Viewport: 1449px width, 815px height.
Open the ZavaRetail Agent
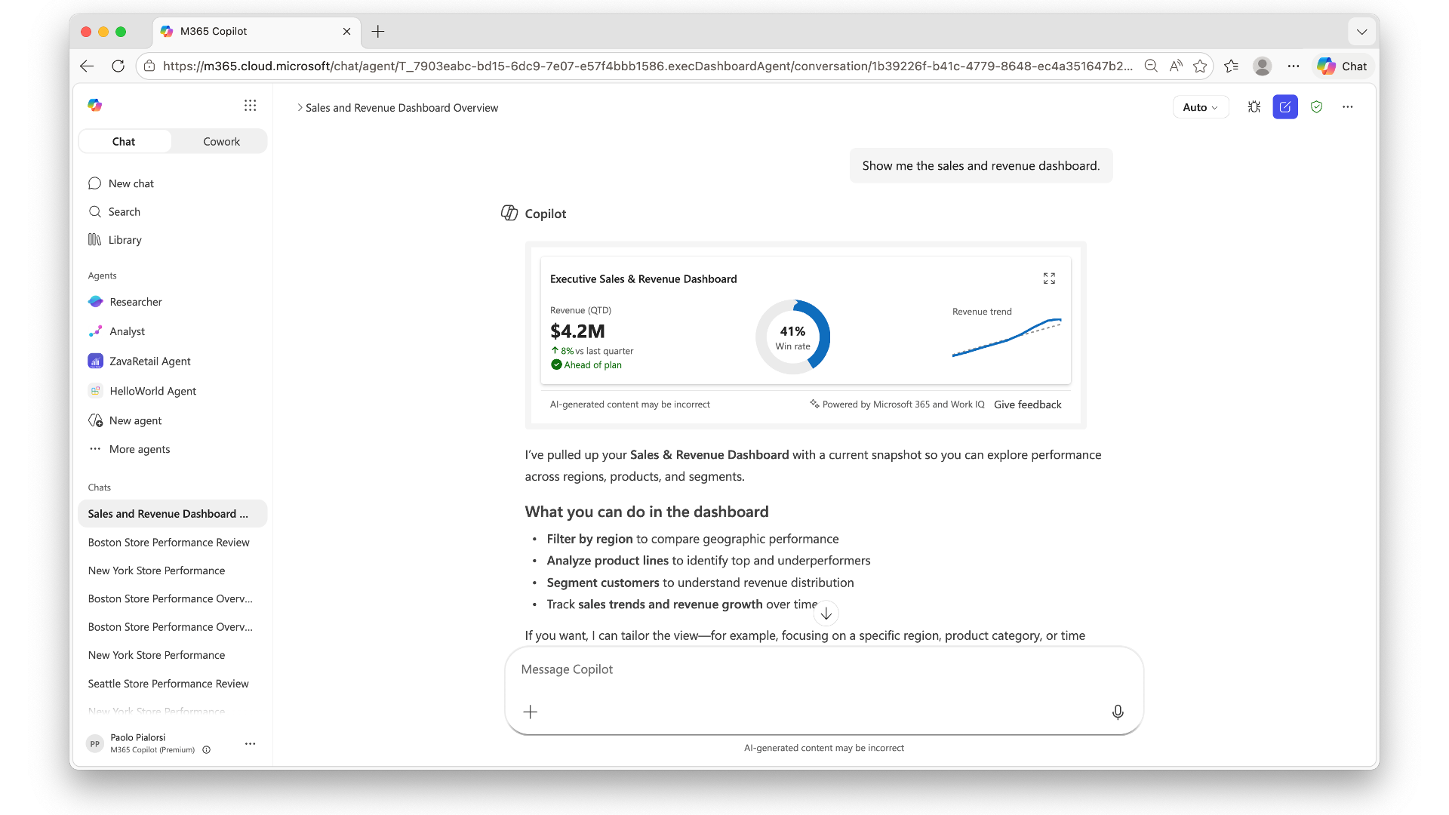[x=172, y=361]
